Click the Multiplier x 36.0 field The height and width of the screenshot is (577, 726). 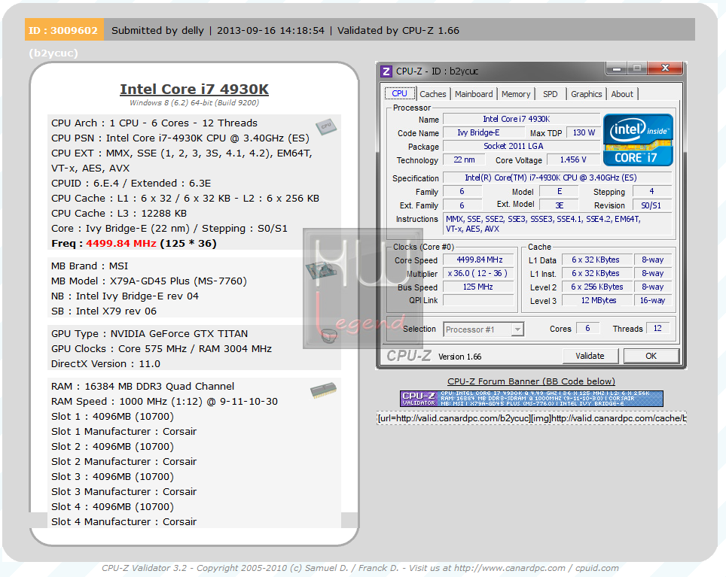coord(479,273)
